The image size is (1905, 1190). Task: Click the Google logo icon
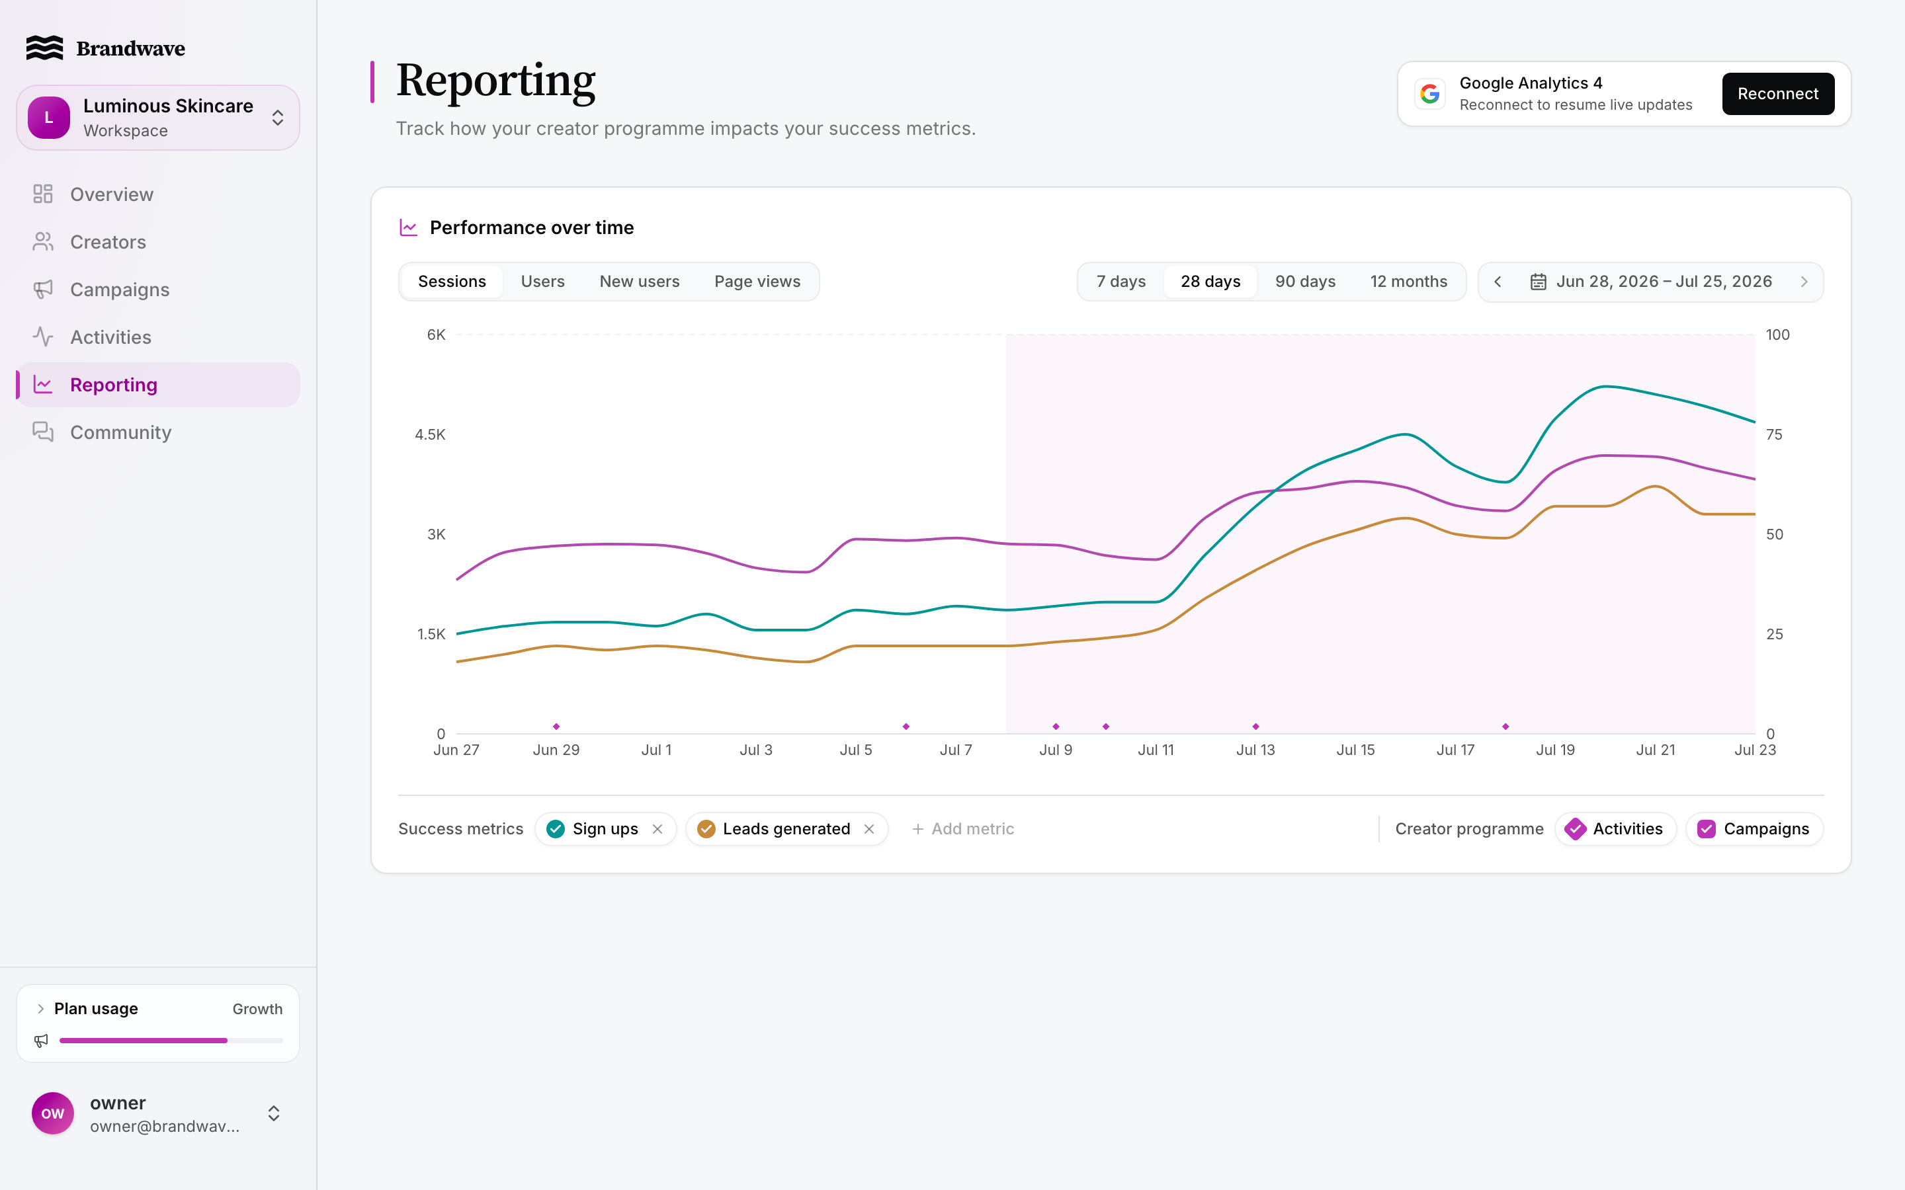(x=1429, y=94)
